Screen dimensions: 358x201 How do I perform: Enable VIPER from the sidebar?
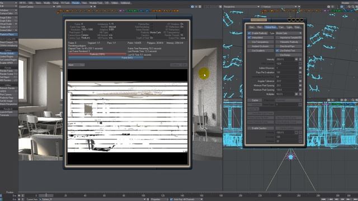click(x=9, y=63)
